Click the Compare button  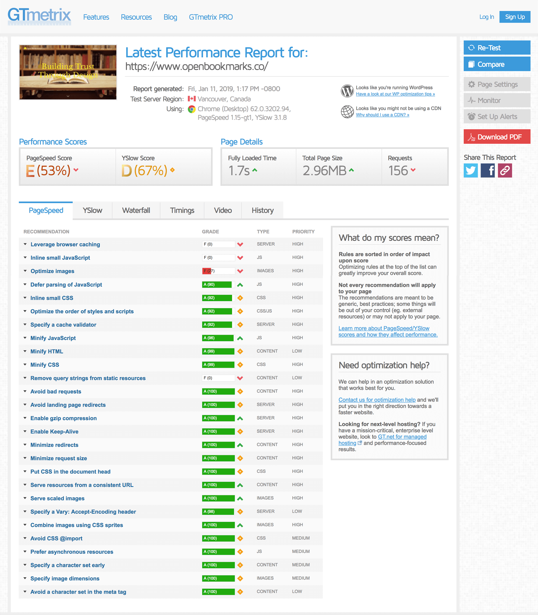(x=497, y=64)
